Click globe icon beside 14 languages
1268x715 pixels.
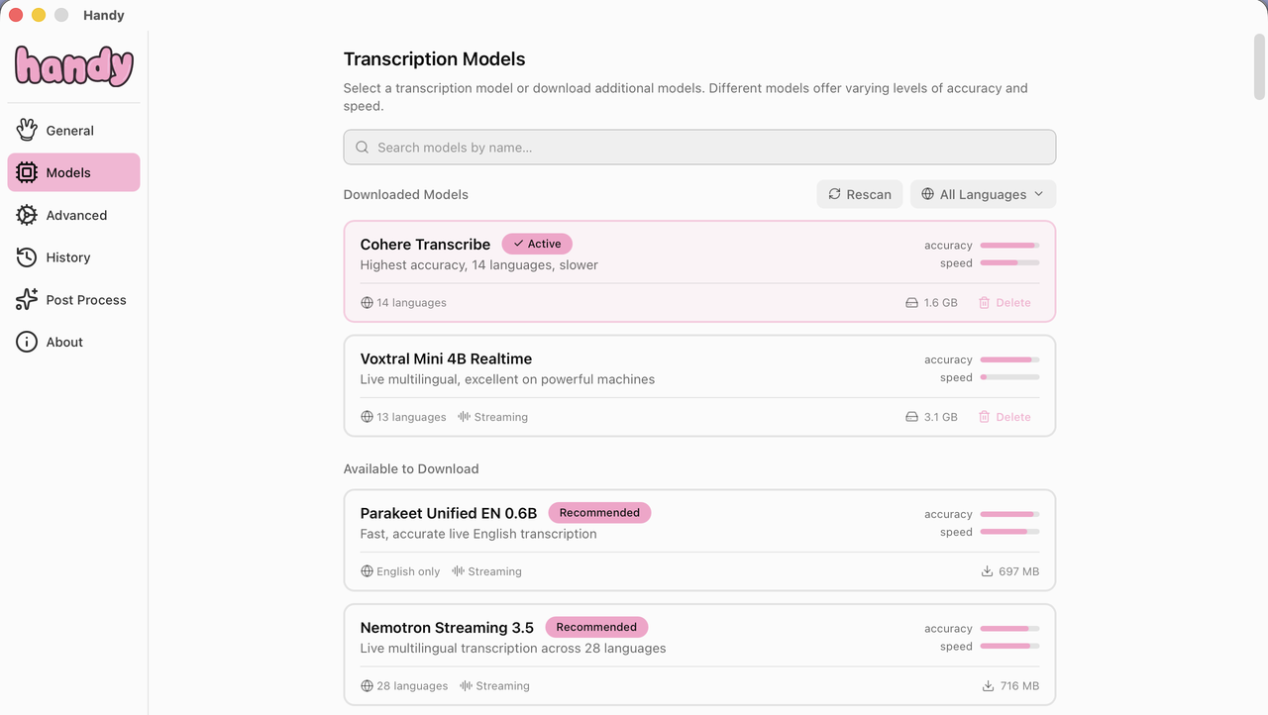367,303
